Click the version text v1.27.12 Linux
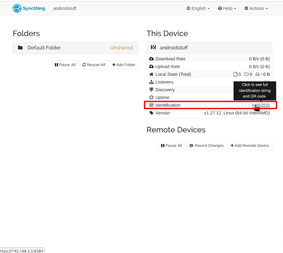This screenshot has width=283, height=253. coord(237,113)
